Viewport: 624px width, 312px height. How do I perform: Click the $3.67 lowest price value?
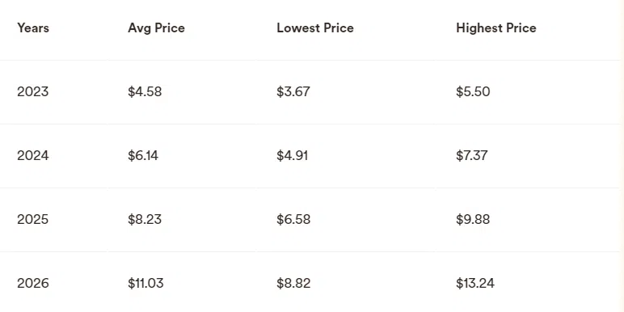[293, 92]
